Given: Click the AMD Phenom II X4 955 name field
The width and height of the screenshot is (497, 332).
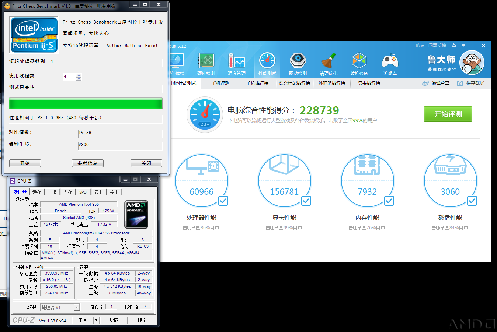Looking at the screenshot, I should pyautogui.click(x=79, y=204).
